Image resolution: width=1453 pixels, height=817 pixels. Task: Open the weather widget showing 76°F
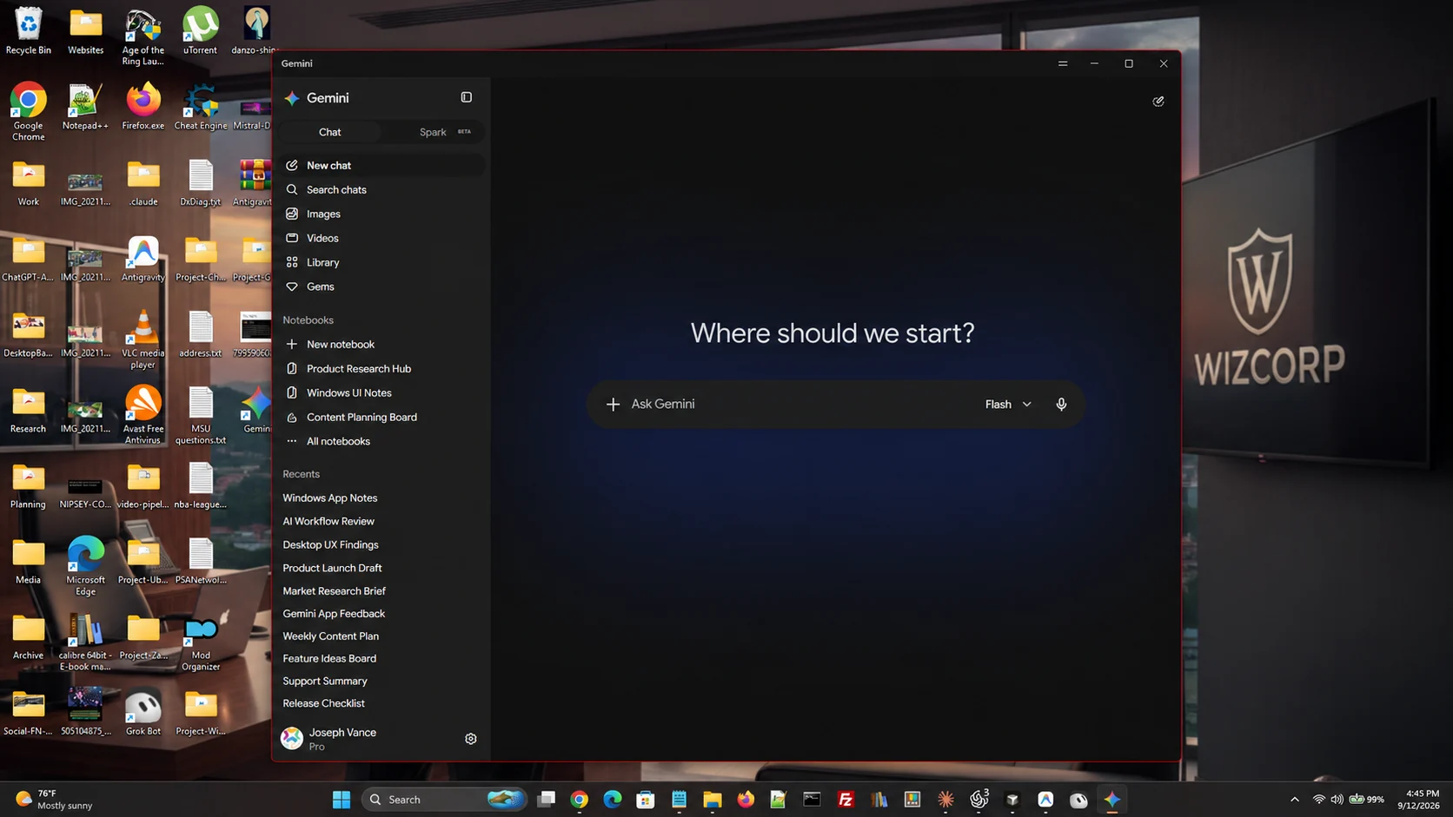click(54, 800)
